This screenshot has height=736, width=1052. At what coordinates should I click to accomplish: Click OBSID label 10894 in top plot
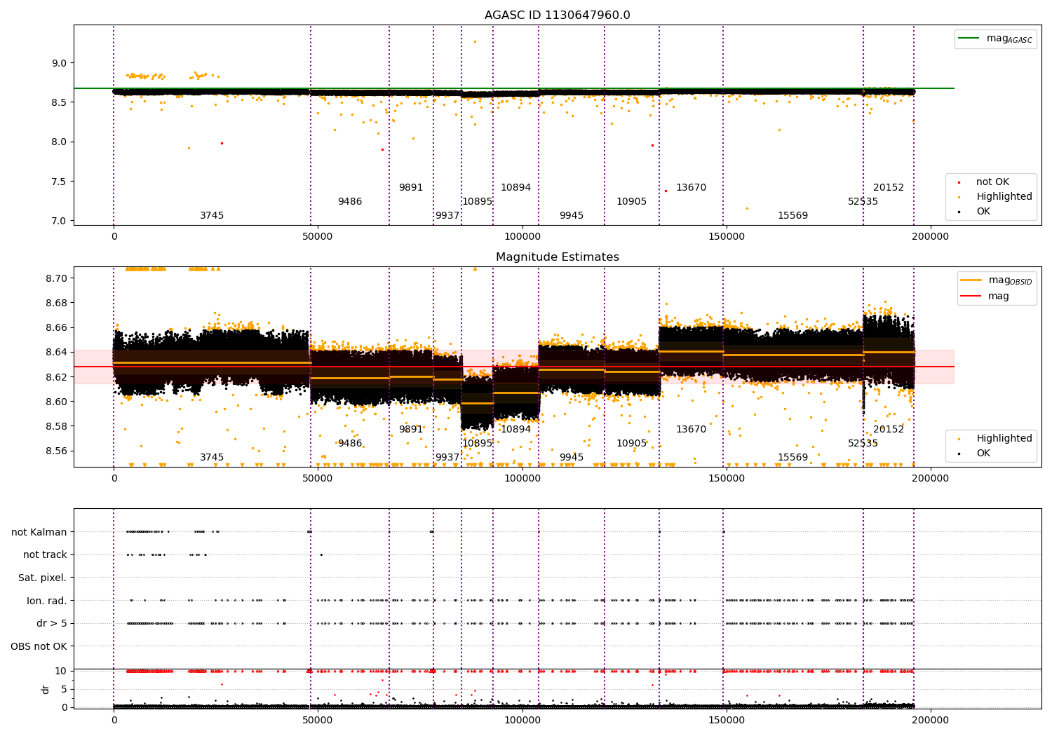tap(515, 188)
